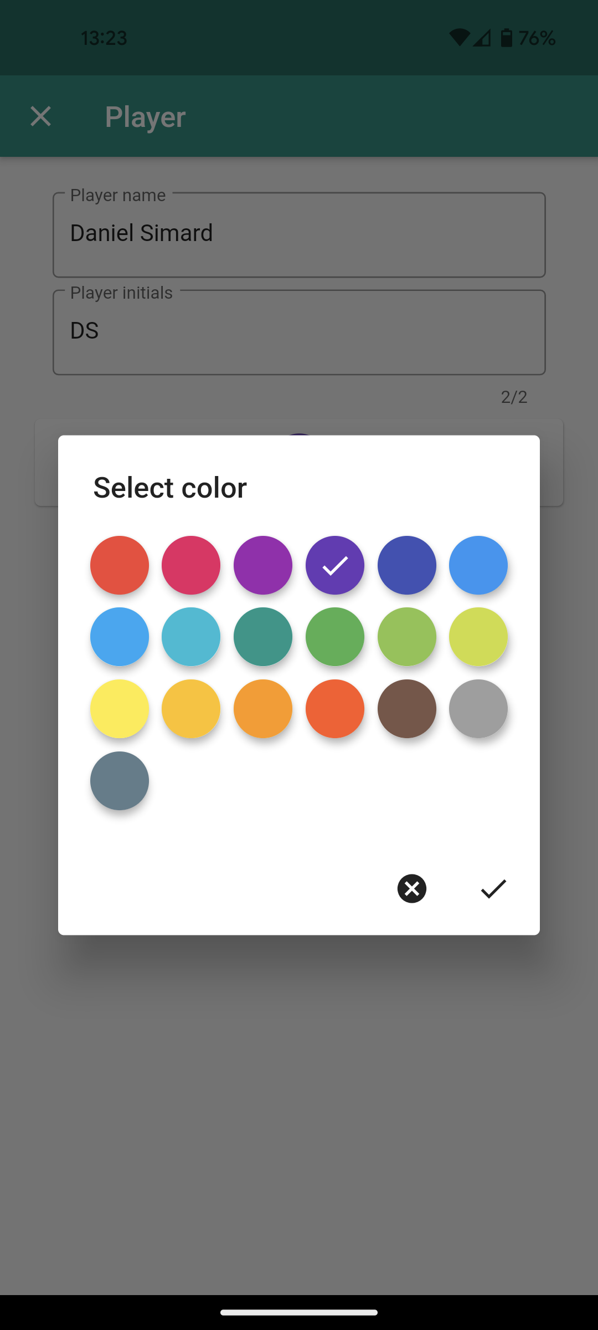Select the indigo color swatch
Viewport: 598px width, 1330px height.
[x=407, y=565]
